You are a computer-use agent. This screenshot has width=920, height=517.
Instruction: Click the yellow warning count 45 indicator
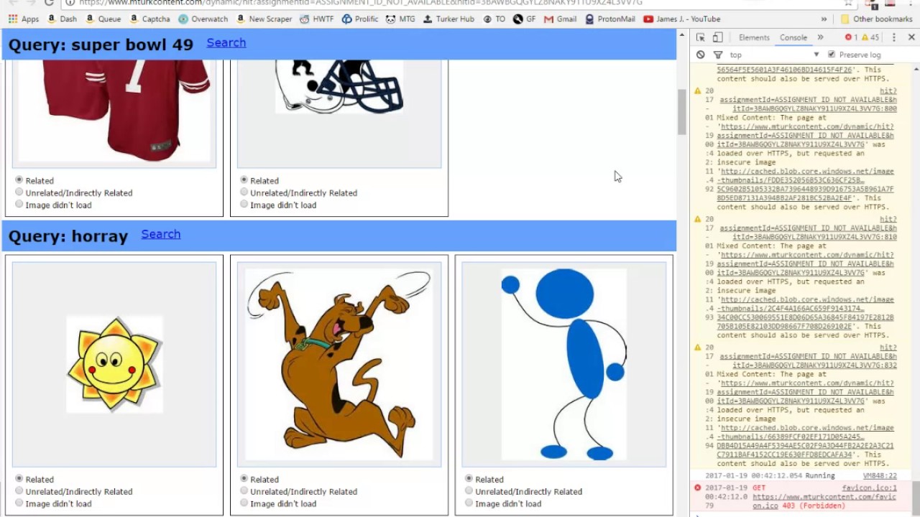870,37
